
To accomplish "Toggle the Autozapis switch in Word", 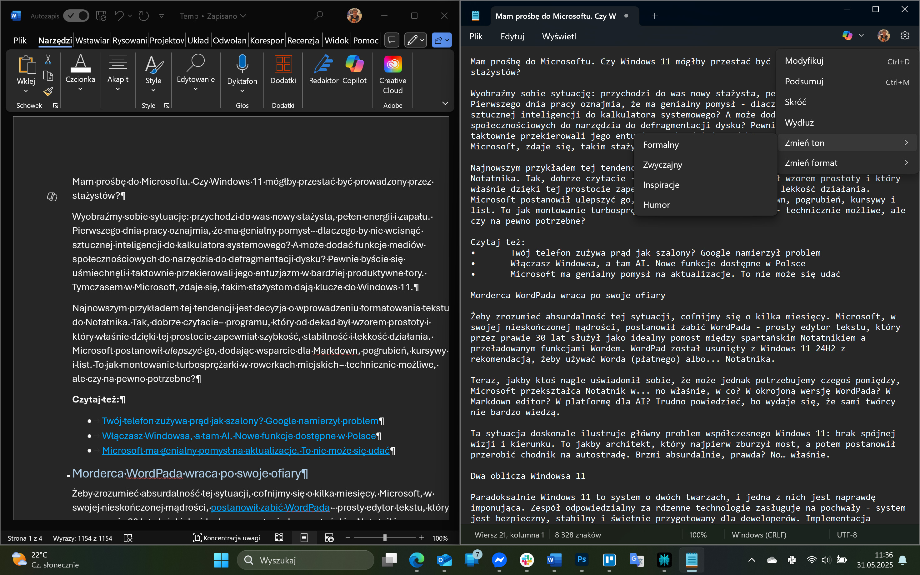I will coord(76,16).
